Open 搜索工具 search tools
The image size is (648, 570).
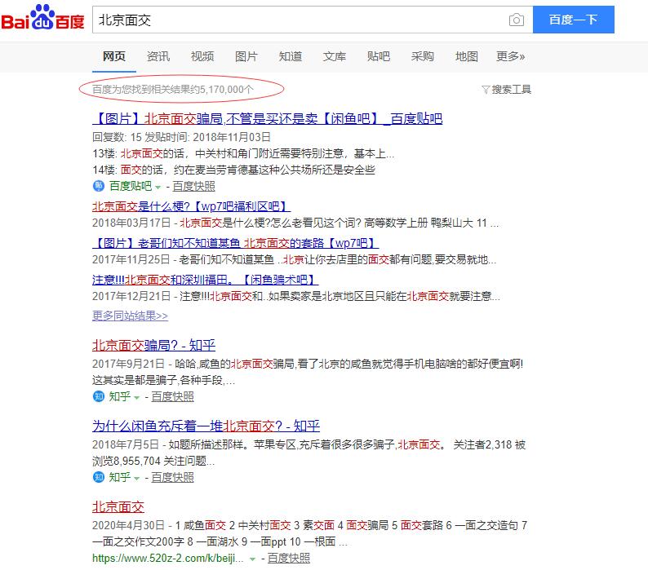[511, 90]
